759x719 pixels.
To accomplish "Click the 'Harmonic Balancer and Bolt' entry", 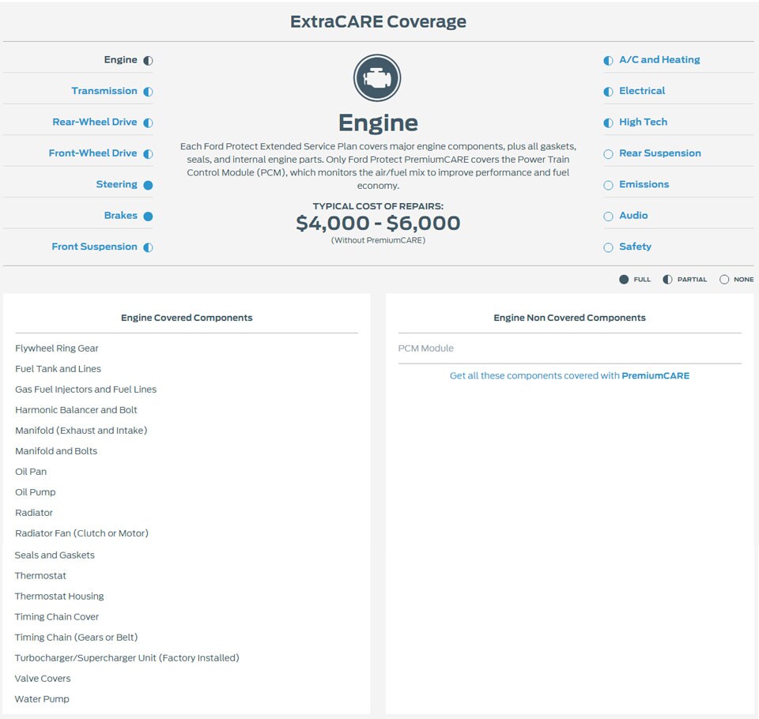I will tap(76, 410).
